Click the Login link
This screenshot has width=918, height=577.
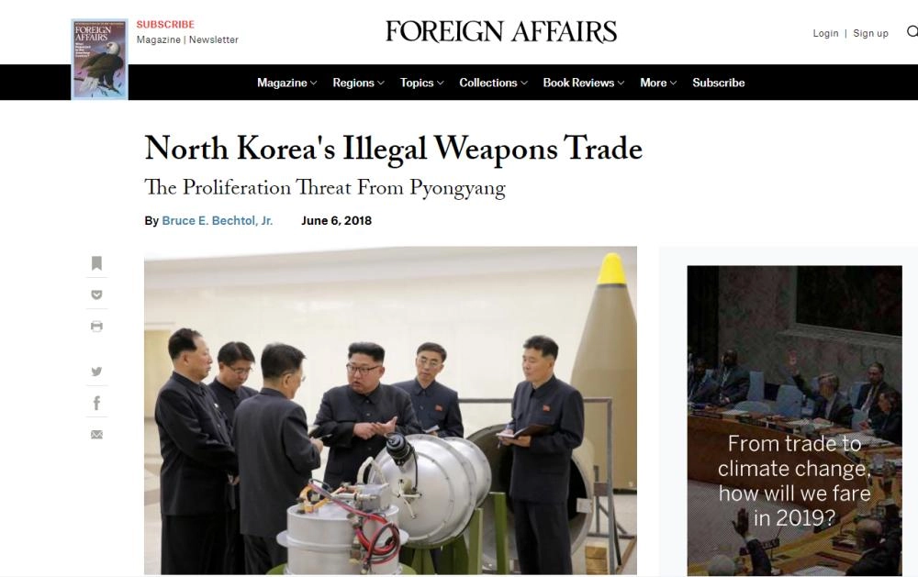825,33
